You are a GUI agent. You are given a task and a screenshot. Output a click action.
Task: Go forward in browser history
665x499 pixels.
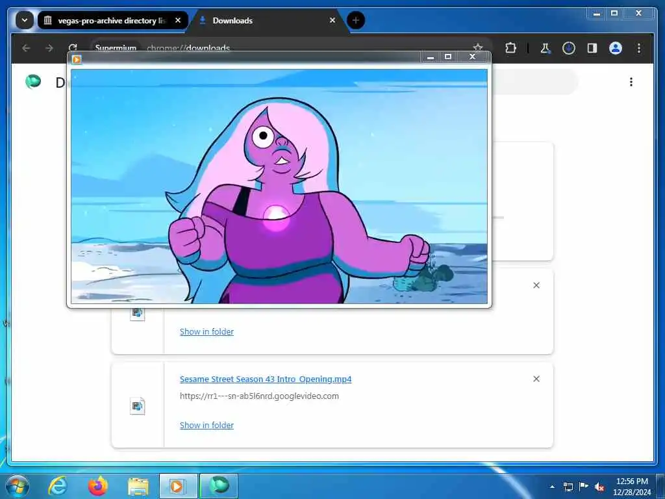click(x=49, y=48)
